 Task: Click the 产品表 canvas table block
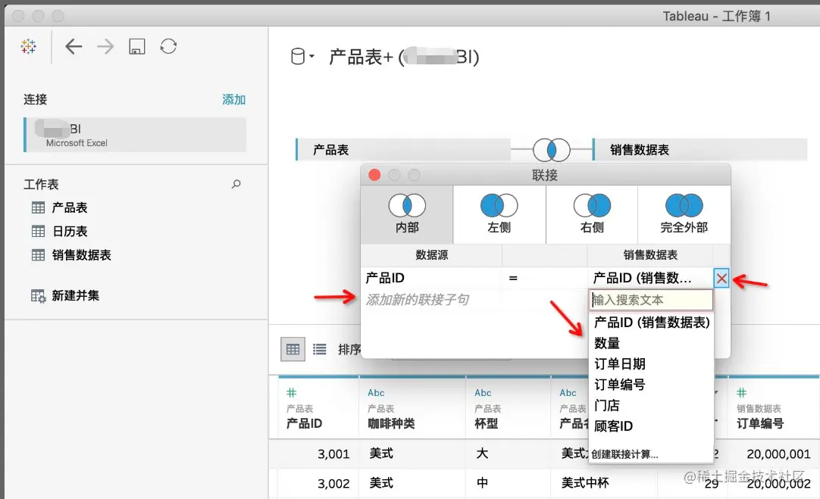pos(403,149)
